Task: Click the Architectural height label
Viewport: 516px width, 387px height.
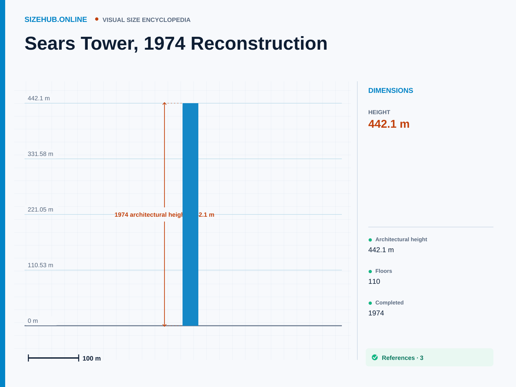Action: pos(401,239)
